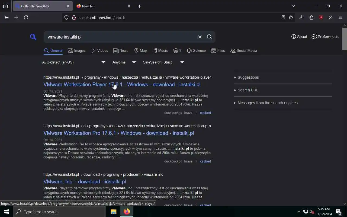The width and height of the screenshot is (347, 217).
Task: Open Firefox application menu
Action: click(340, 17)
